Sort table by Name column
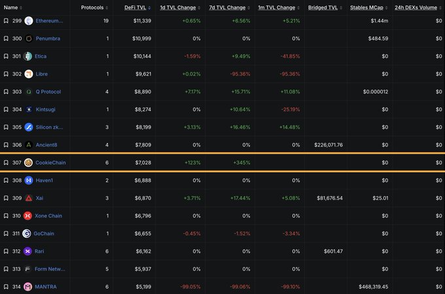The height and width of the screenshot is (294, 445). coord(13,7)
